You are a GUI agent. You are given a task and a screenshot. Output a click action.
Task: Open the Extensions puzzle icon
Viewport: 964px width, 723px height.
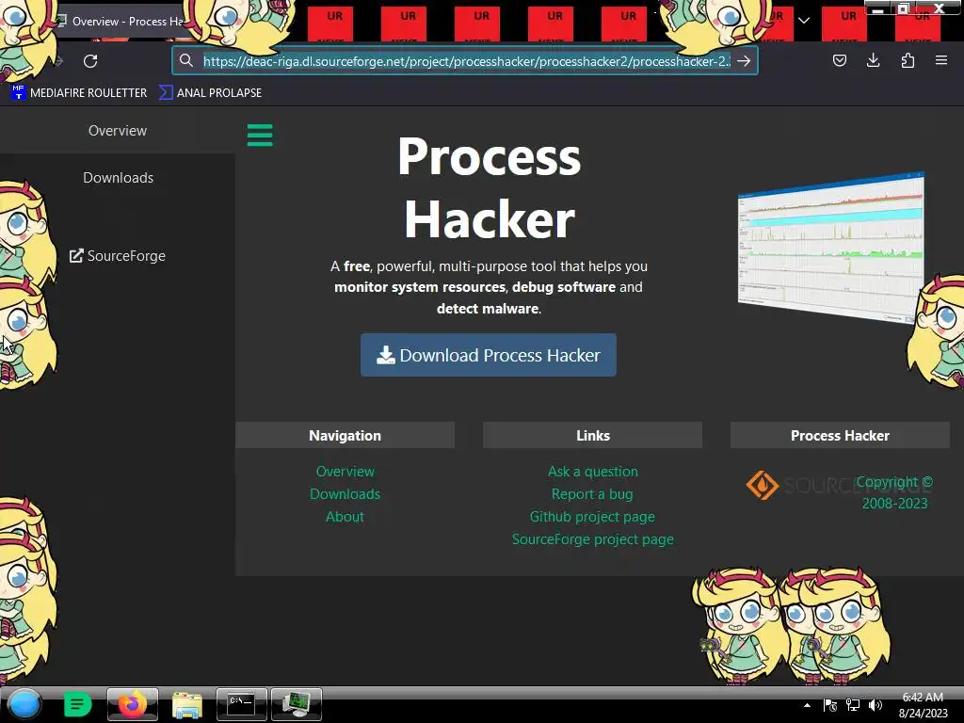(x=908, y=60)
